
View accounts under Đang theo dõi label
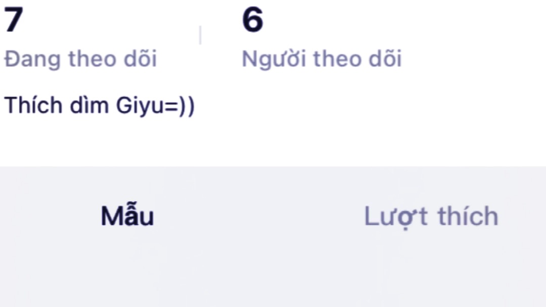80,59
